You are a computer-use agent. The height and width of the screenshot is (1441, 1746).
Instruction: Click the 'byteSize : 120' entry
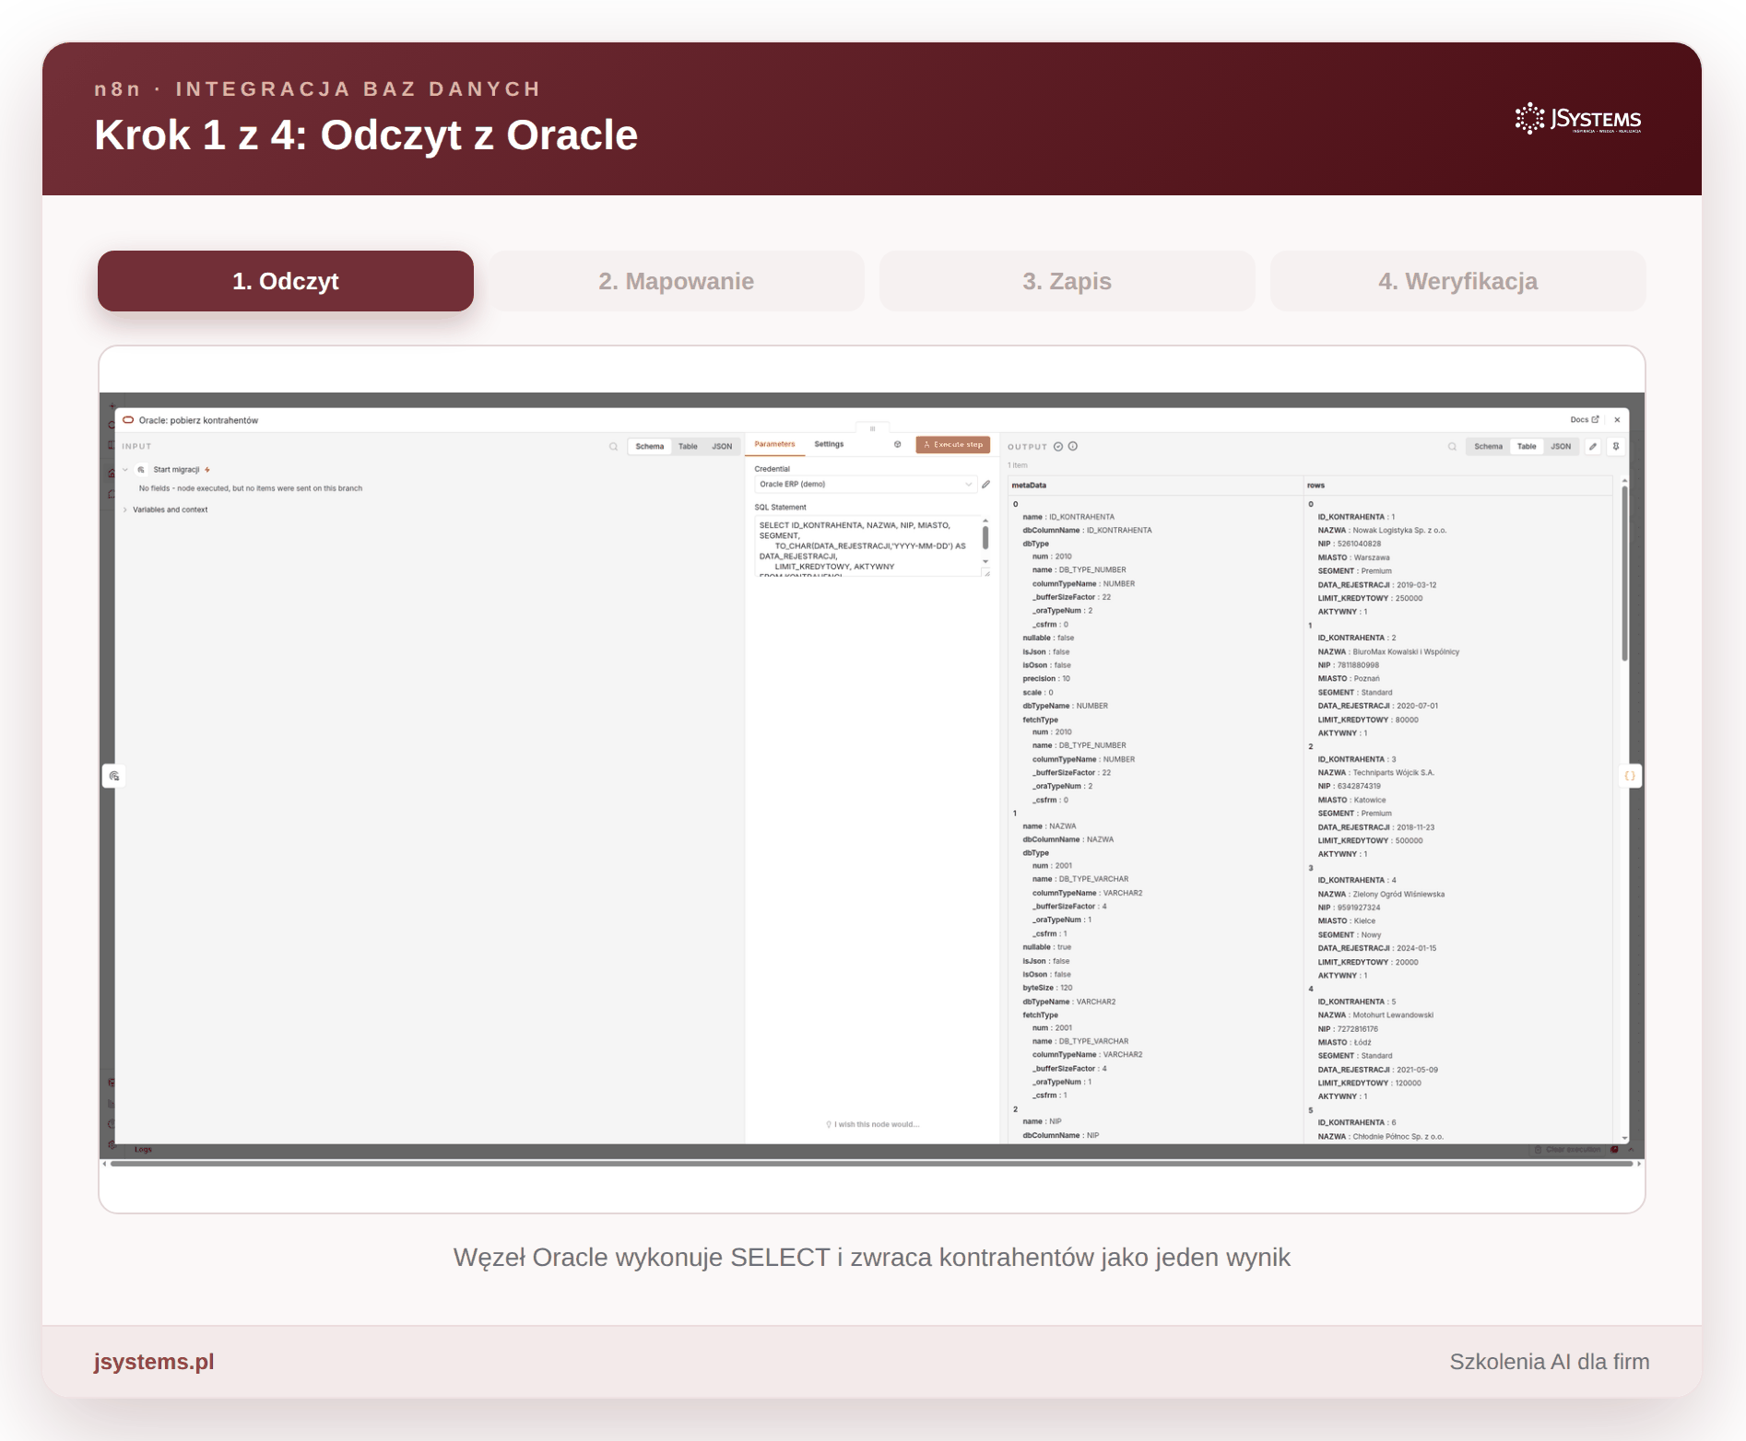point(1047,988)
